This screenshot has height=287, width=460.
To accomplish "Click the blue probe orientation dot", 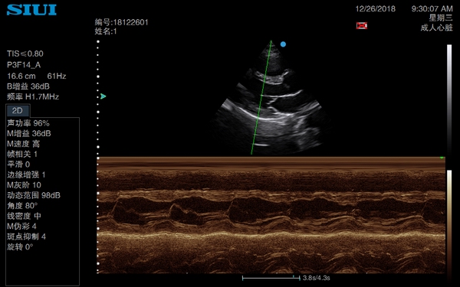I will [x=283, y=44].
